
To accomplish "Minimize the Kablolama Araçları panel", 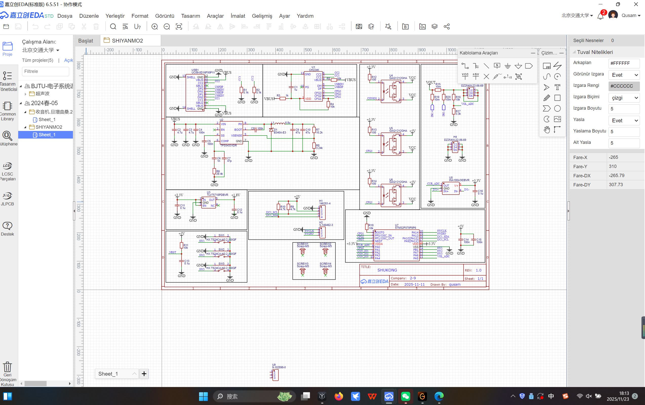I will [533, 53].
